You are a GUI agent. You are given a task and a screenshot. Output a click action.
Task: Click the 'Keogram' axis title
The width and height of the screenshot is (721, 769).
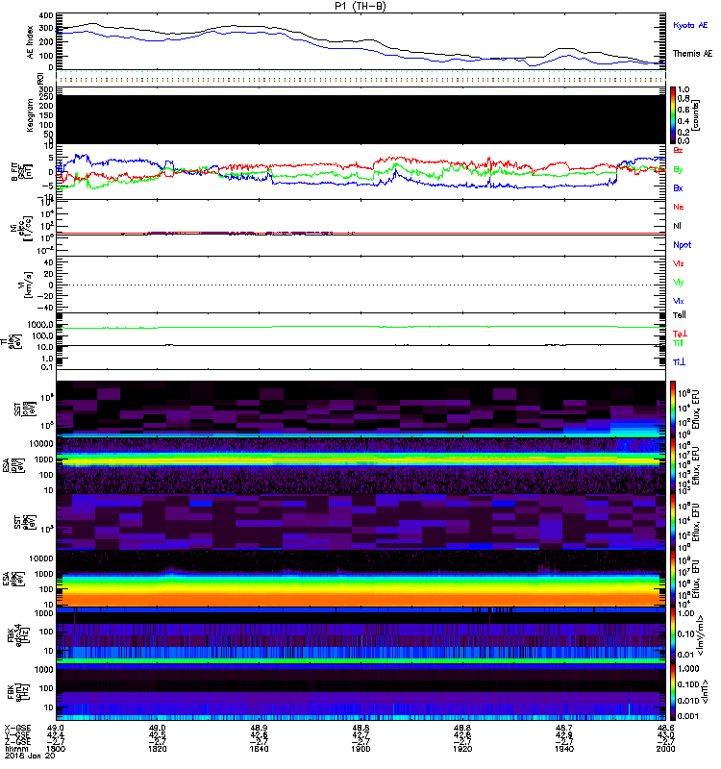pyautogui.click(x=31, y=114)
